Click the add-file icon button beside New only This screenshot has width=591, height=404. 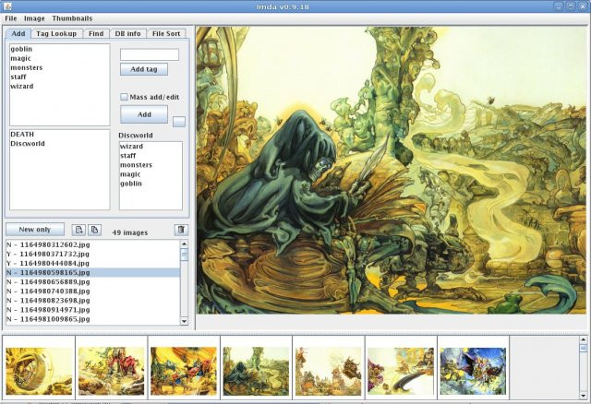pos(78,230)
